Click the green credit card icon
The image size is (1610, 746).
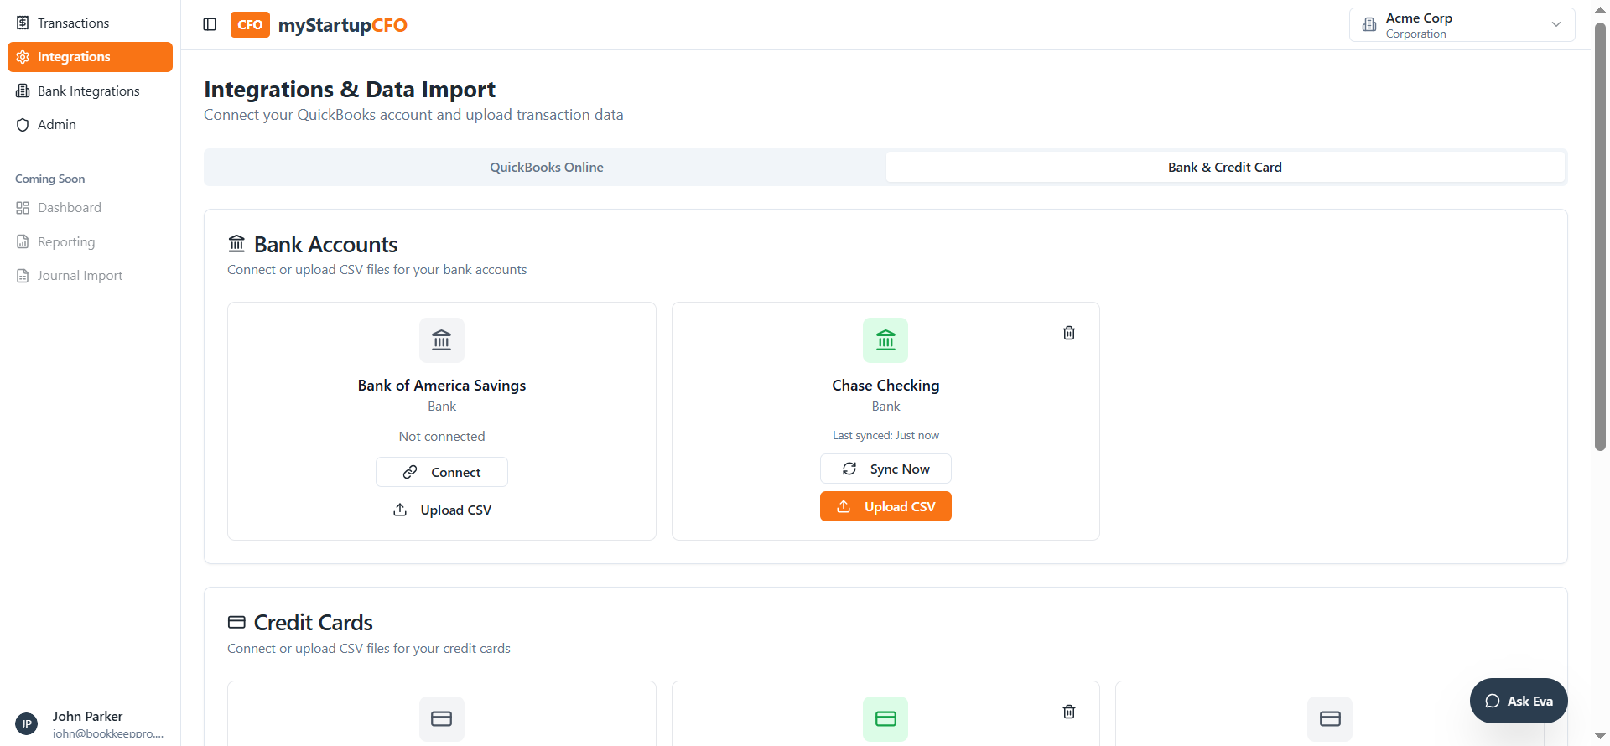pos(885,718)
